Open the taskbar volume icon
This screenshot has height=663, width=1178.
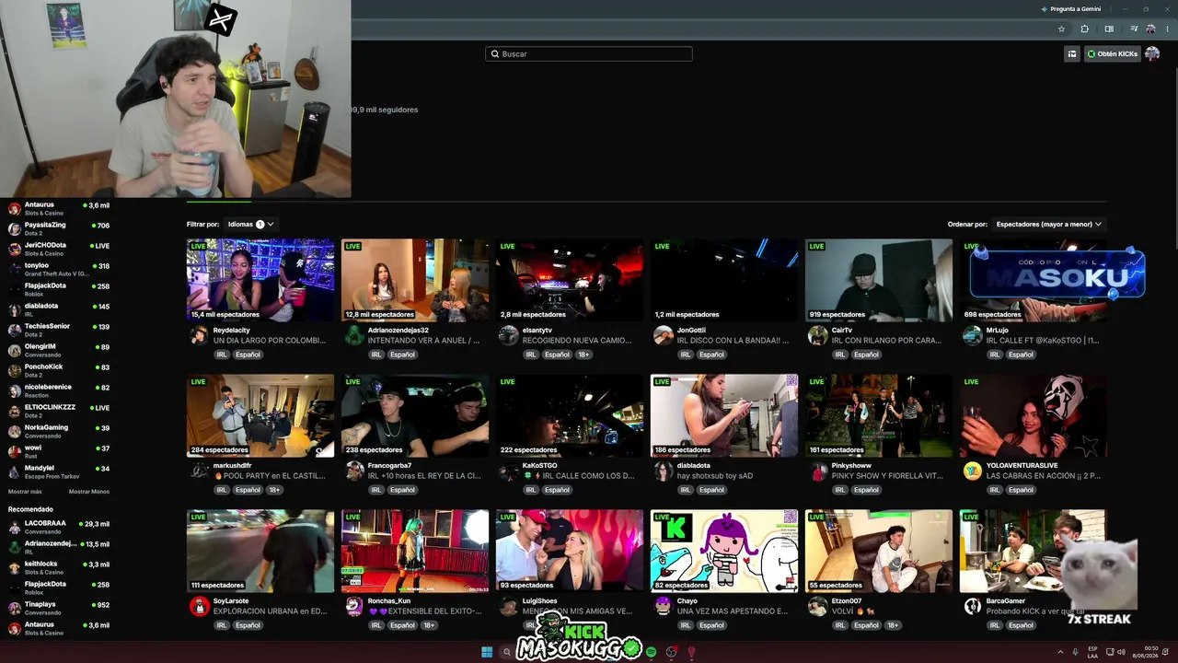(1121, 652)
